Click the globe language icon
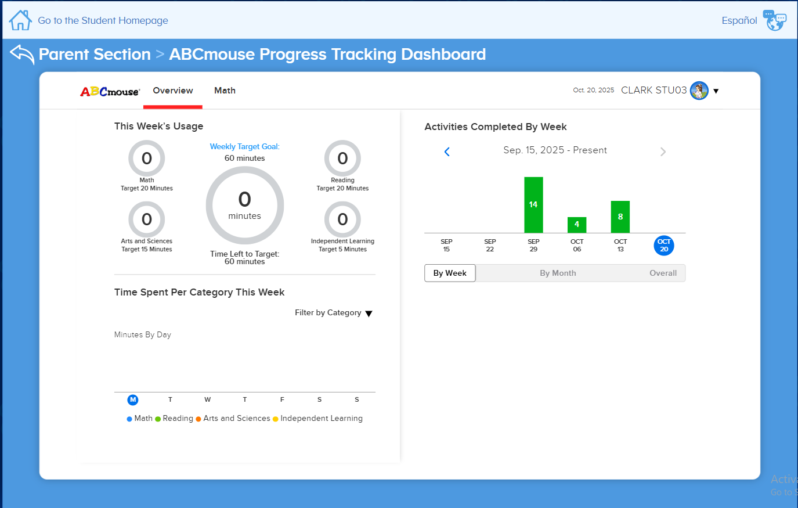 [775, 20]
